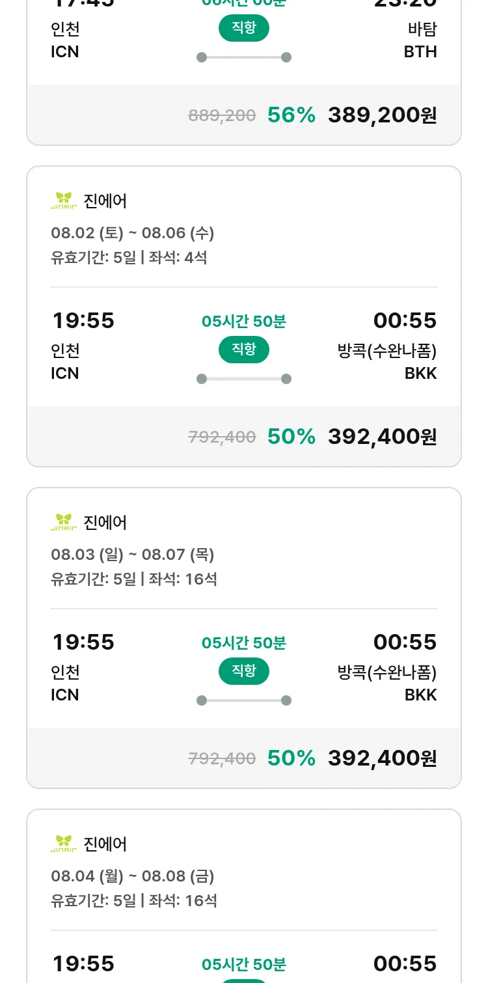This screenshot has width=488, height=983.
Task: Tap 직항 badge on 08.03 Bangkok flight
Action: [x=244, y=671]
